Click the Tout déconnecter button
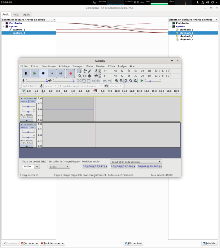220x248 pixels. coord(52,243)
